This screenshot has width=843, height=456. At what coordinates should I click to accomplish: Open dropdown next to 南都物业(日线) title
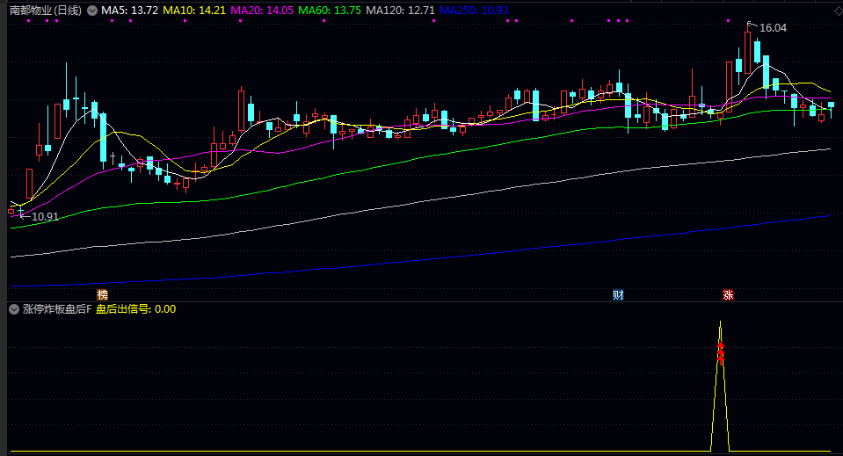pyautogui.click(x=92, y=11)
